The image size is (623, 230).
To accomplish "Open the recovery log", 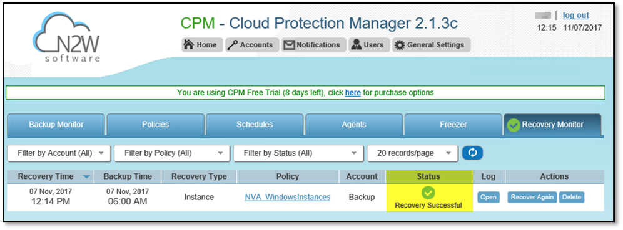I will tap(489, 197).
